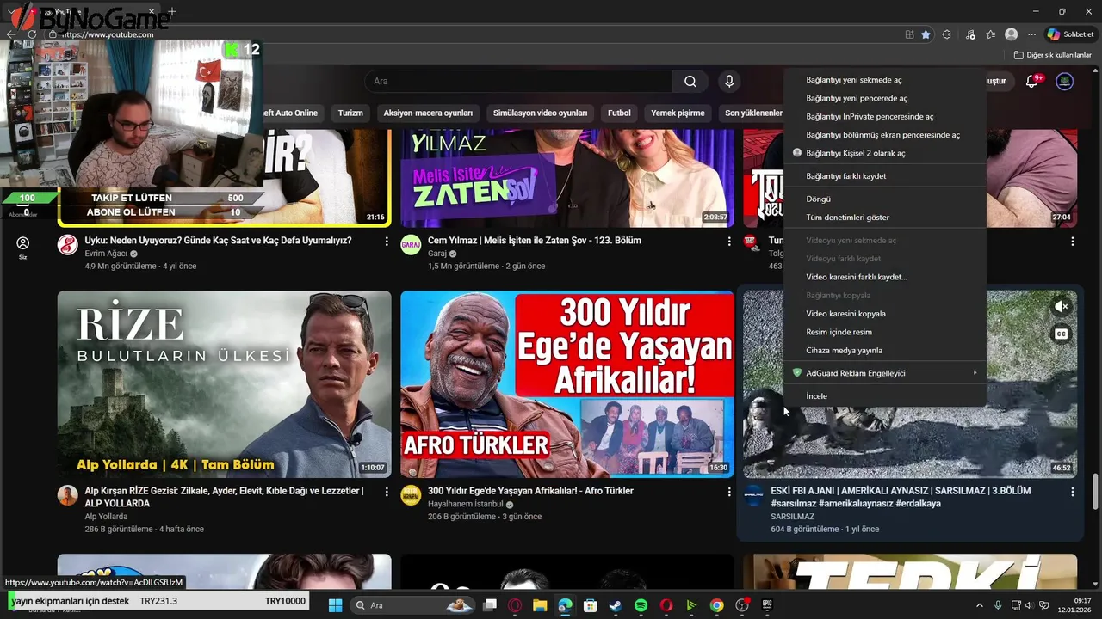
Task: Open Evrim Ağacı channel avatar
Action: point(67,244)
